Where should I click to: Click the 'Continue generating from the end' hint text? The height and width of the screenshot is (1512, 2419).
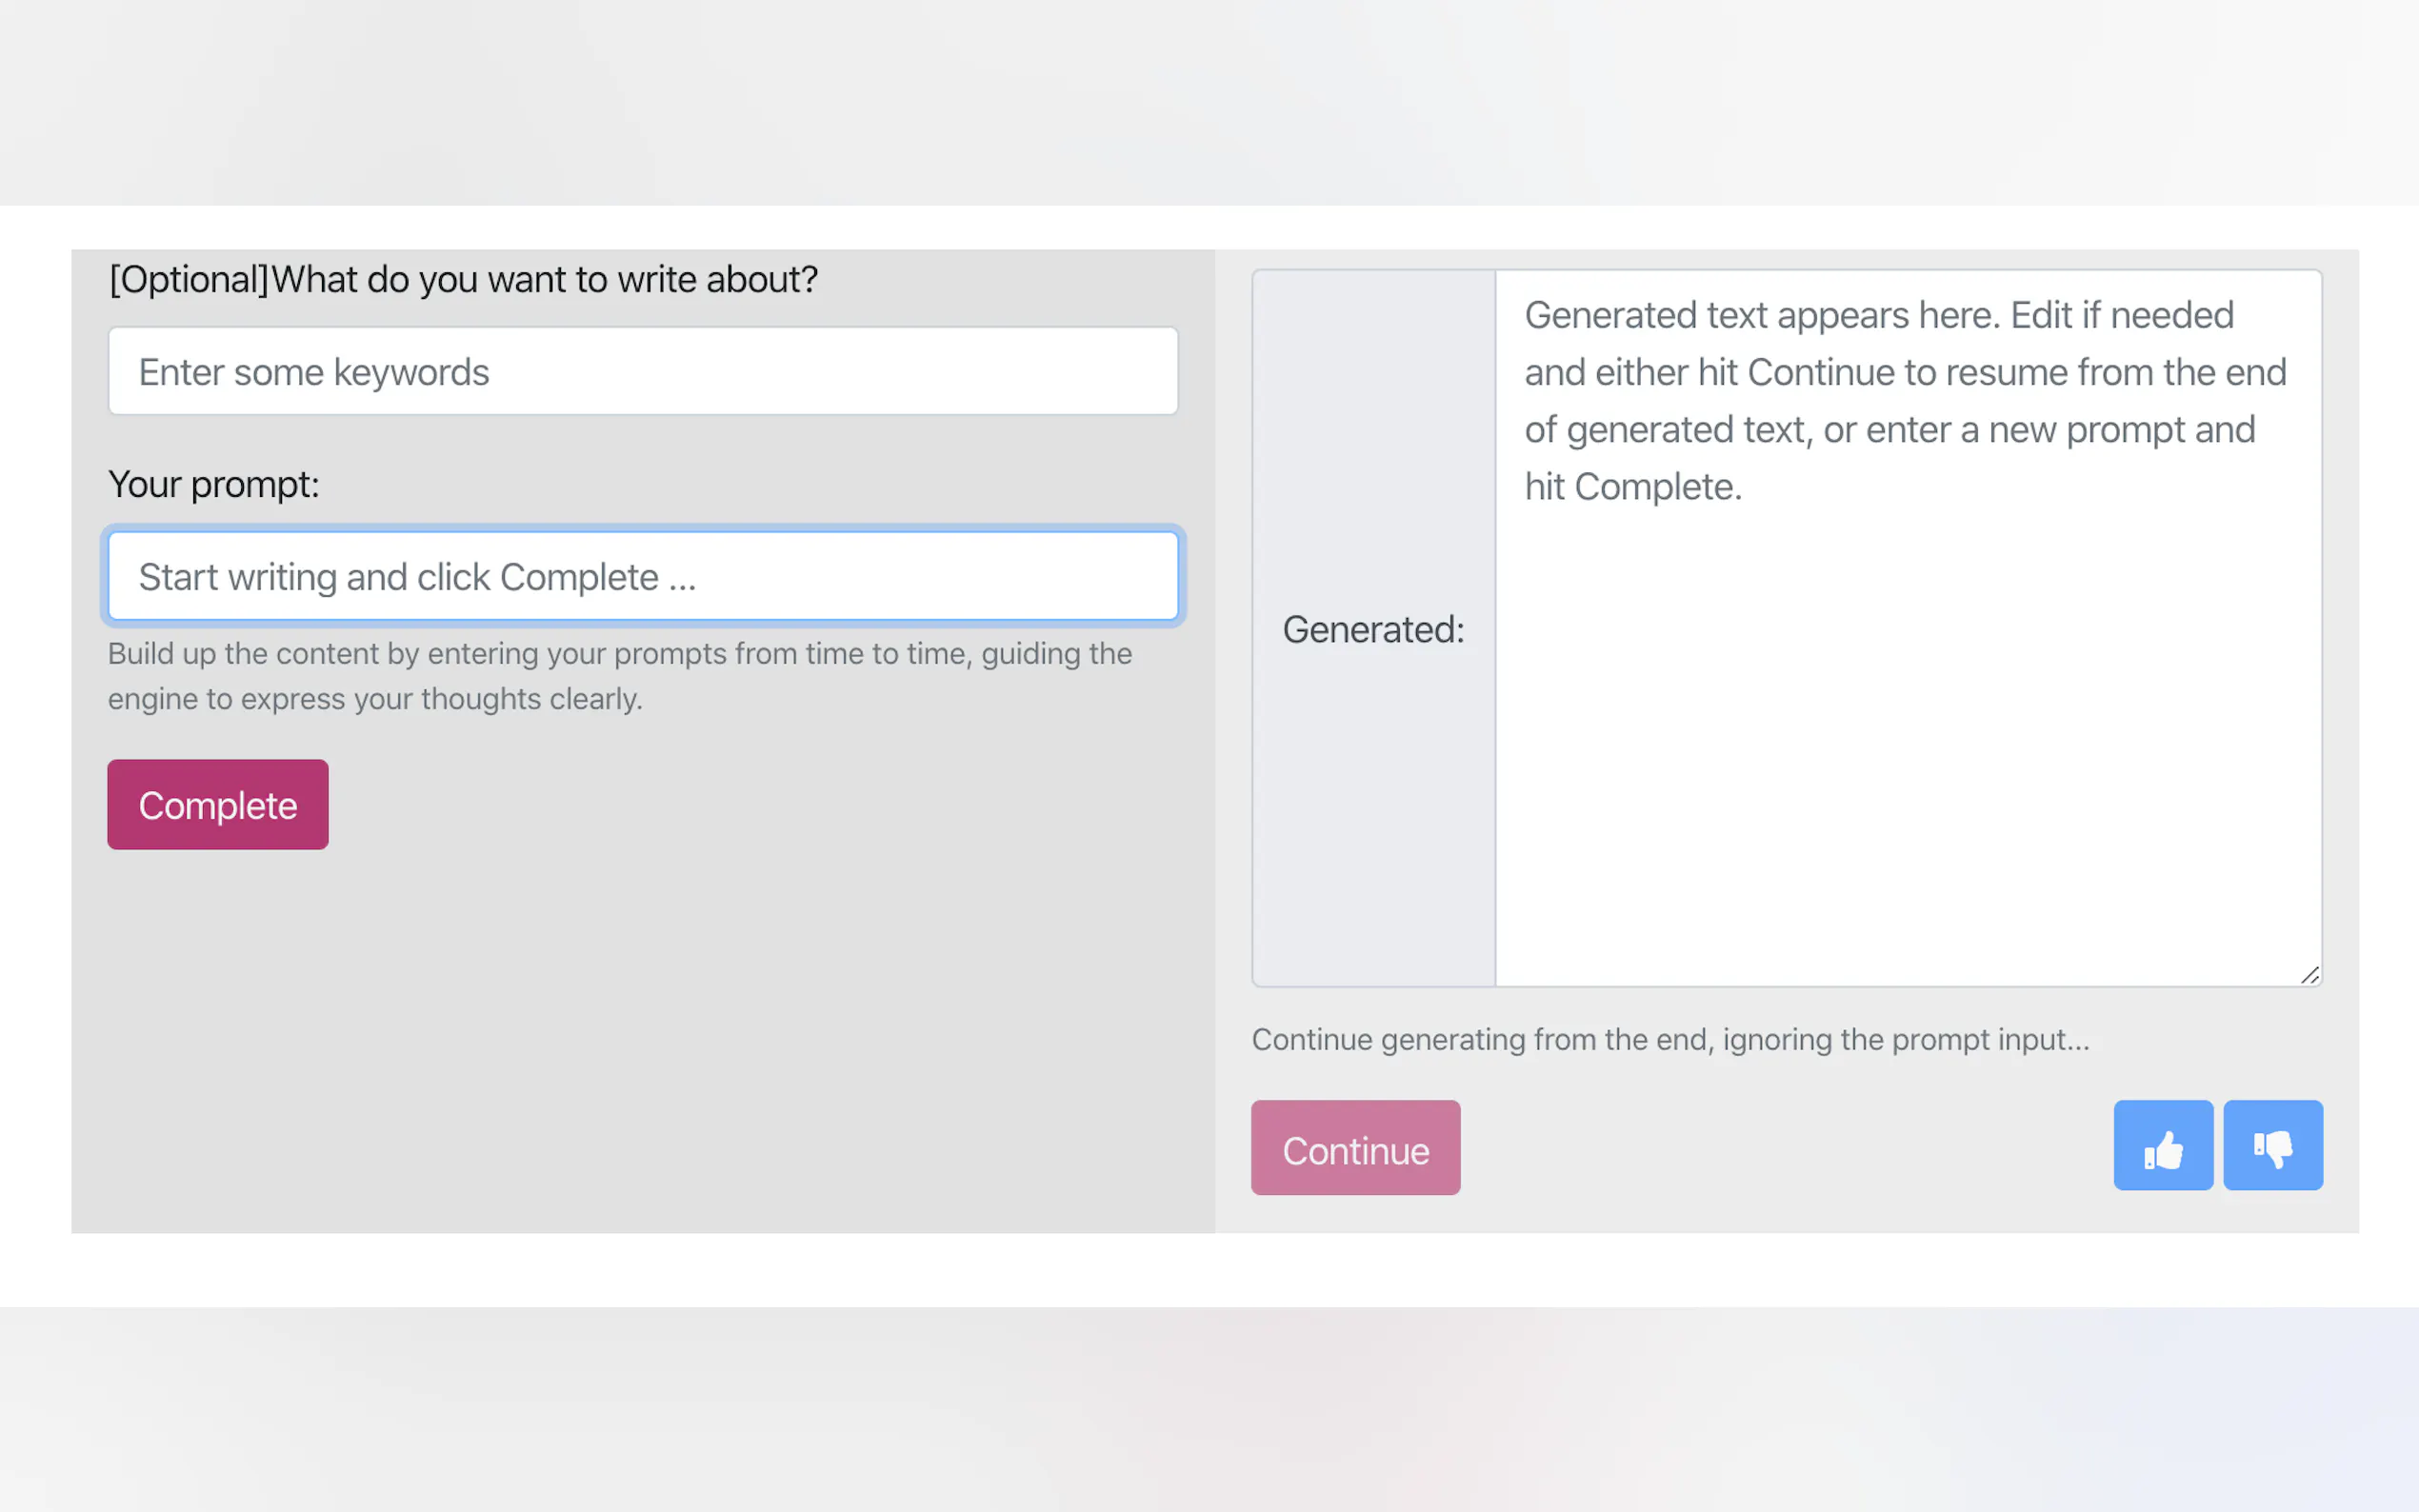pos(1670,1040)
